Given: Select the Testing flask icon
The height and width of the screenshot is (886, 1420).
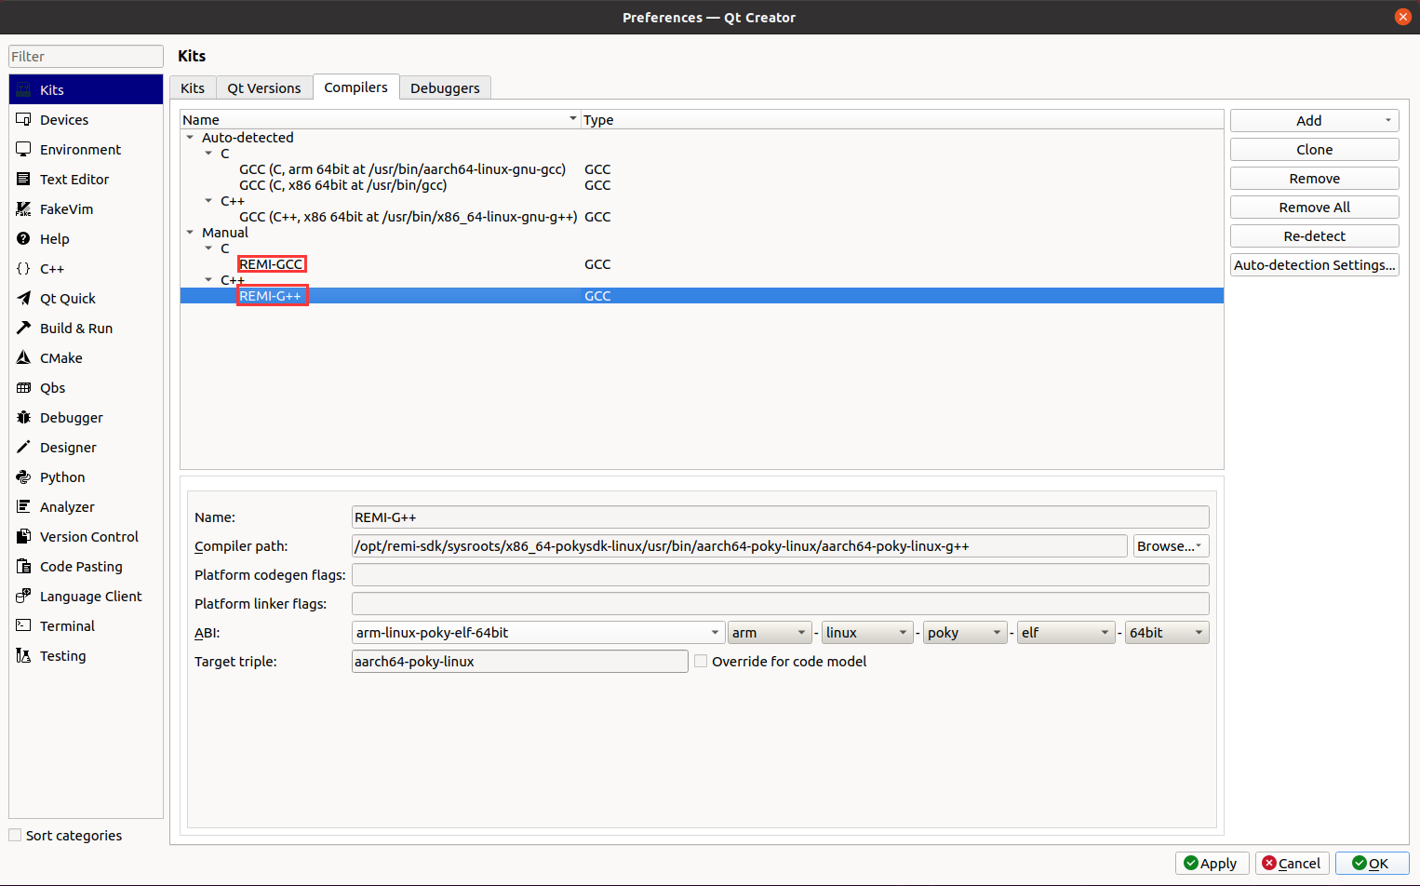Looking at the screenshot, I should tap(24, 656).
